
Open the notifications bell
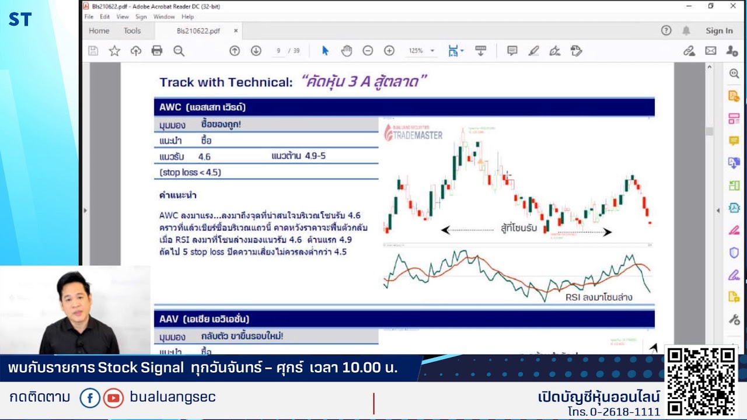click(686, 31)
